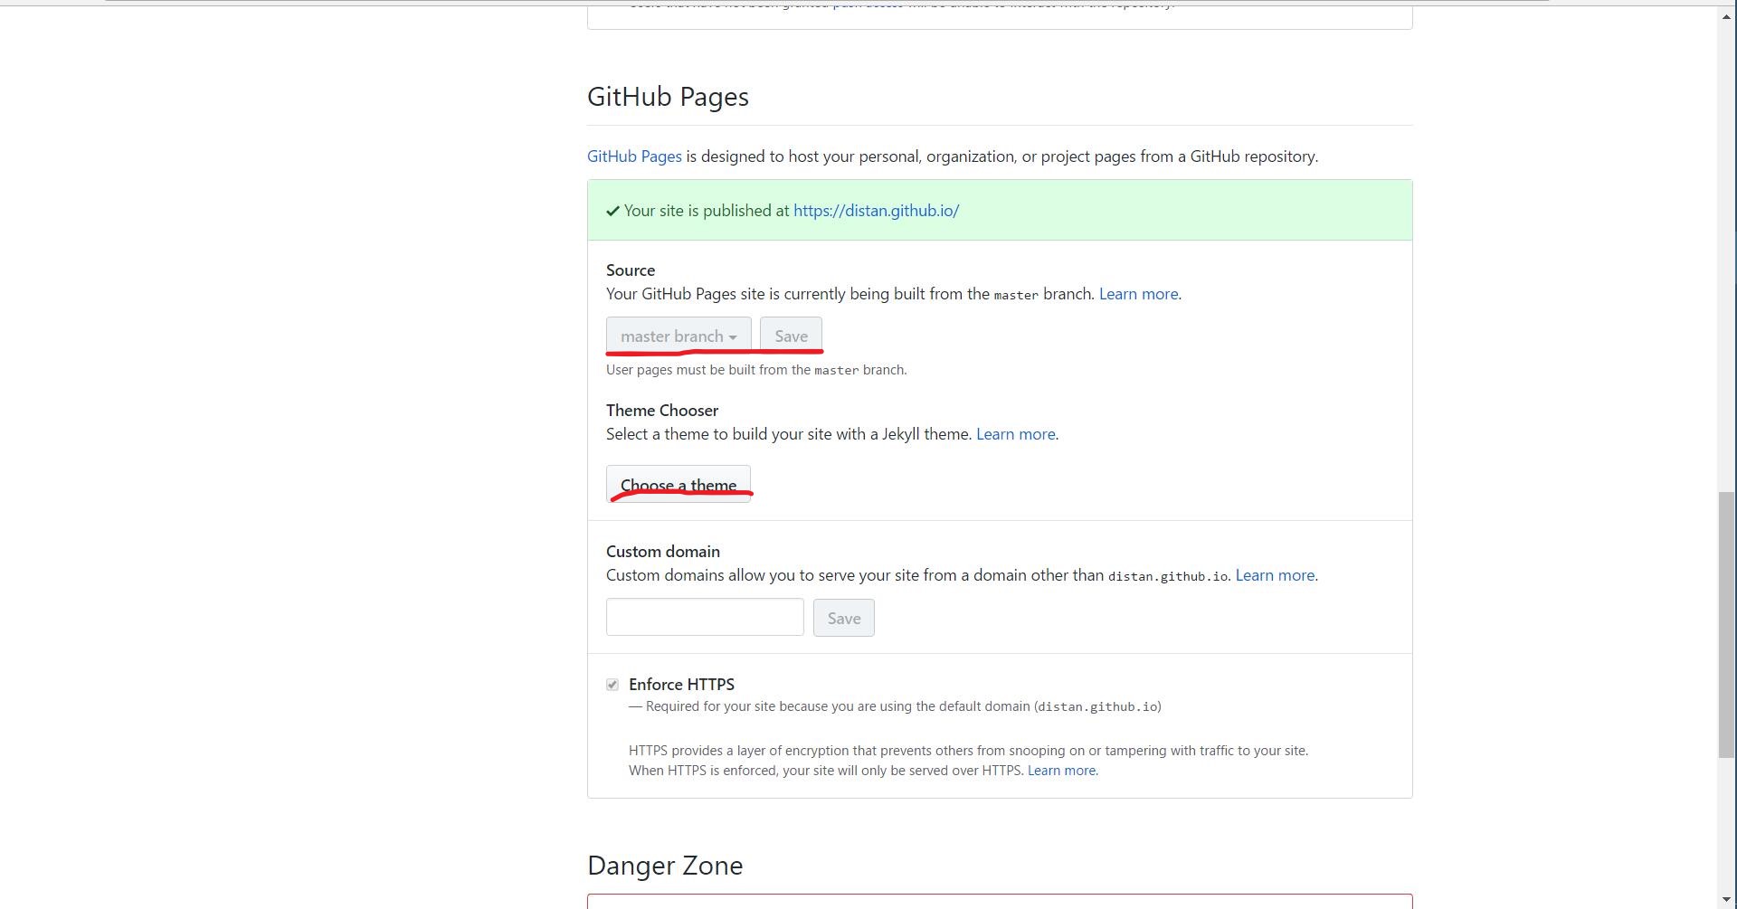Click the Enforce HTTPS label text
Image resolution: width=1737 pixels, height=909 pixels.
tap(681, 685)
